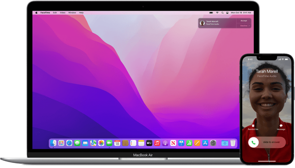The width and height of the screenshot is (295, 168).
Task: Open the Video menu
Action: coord(62,13)
